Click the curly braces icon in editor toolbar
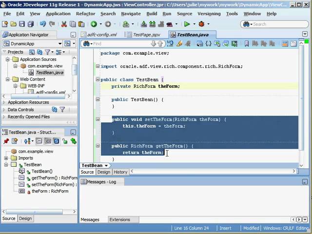Screen dimensions: 312x234 point(208,43)
